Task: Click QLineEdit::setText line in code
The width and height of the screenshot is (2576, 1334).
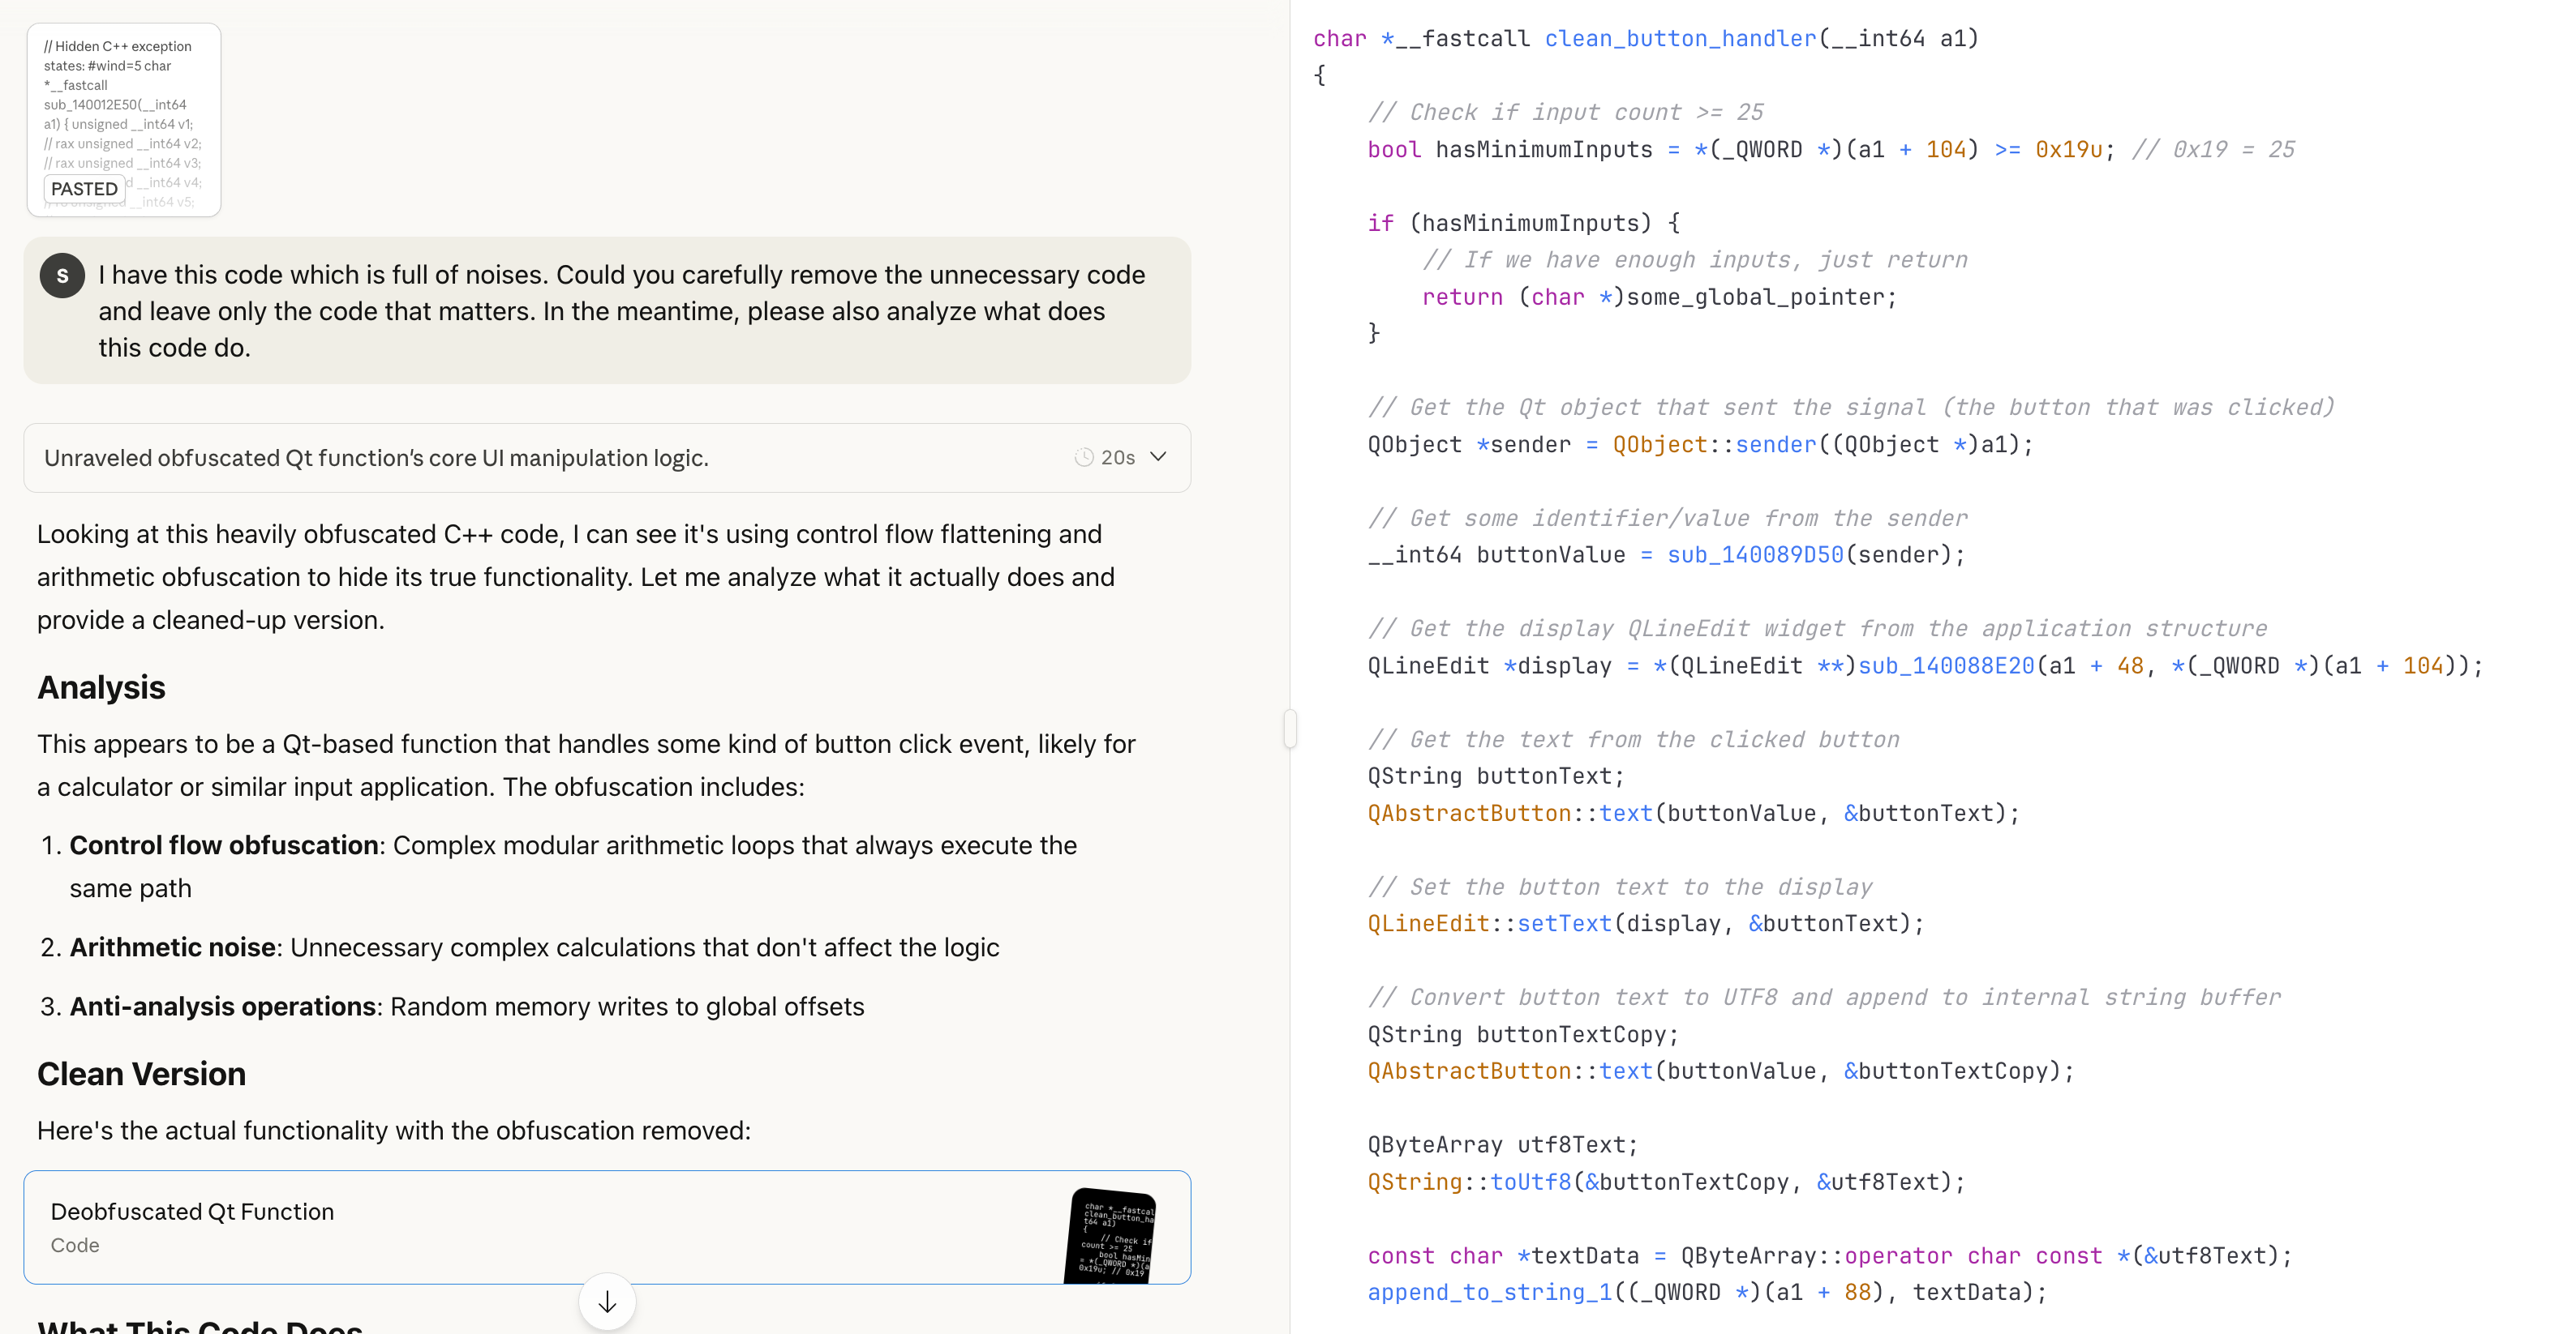Action: point(1564,923)
